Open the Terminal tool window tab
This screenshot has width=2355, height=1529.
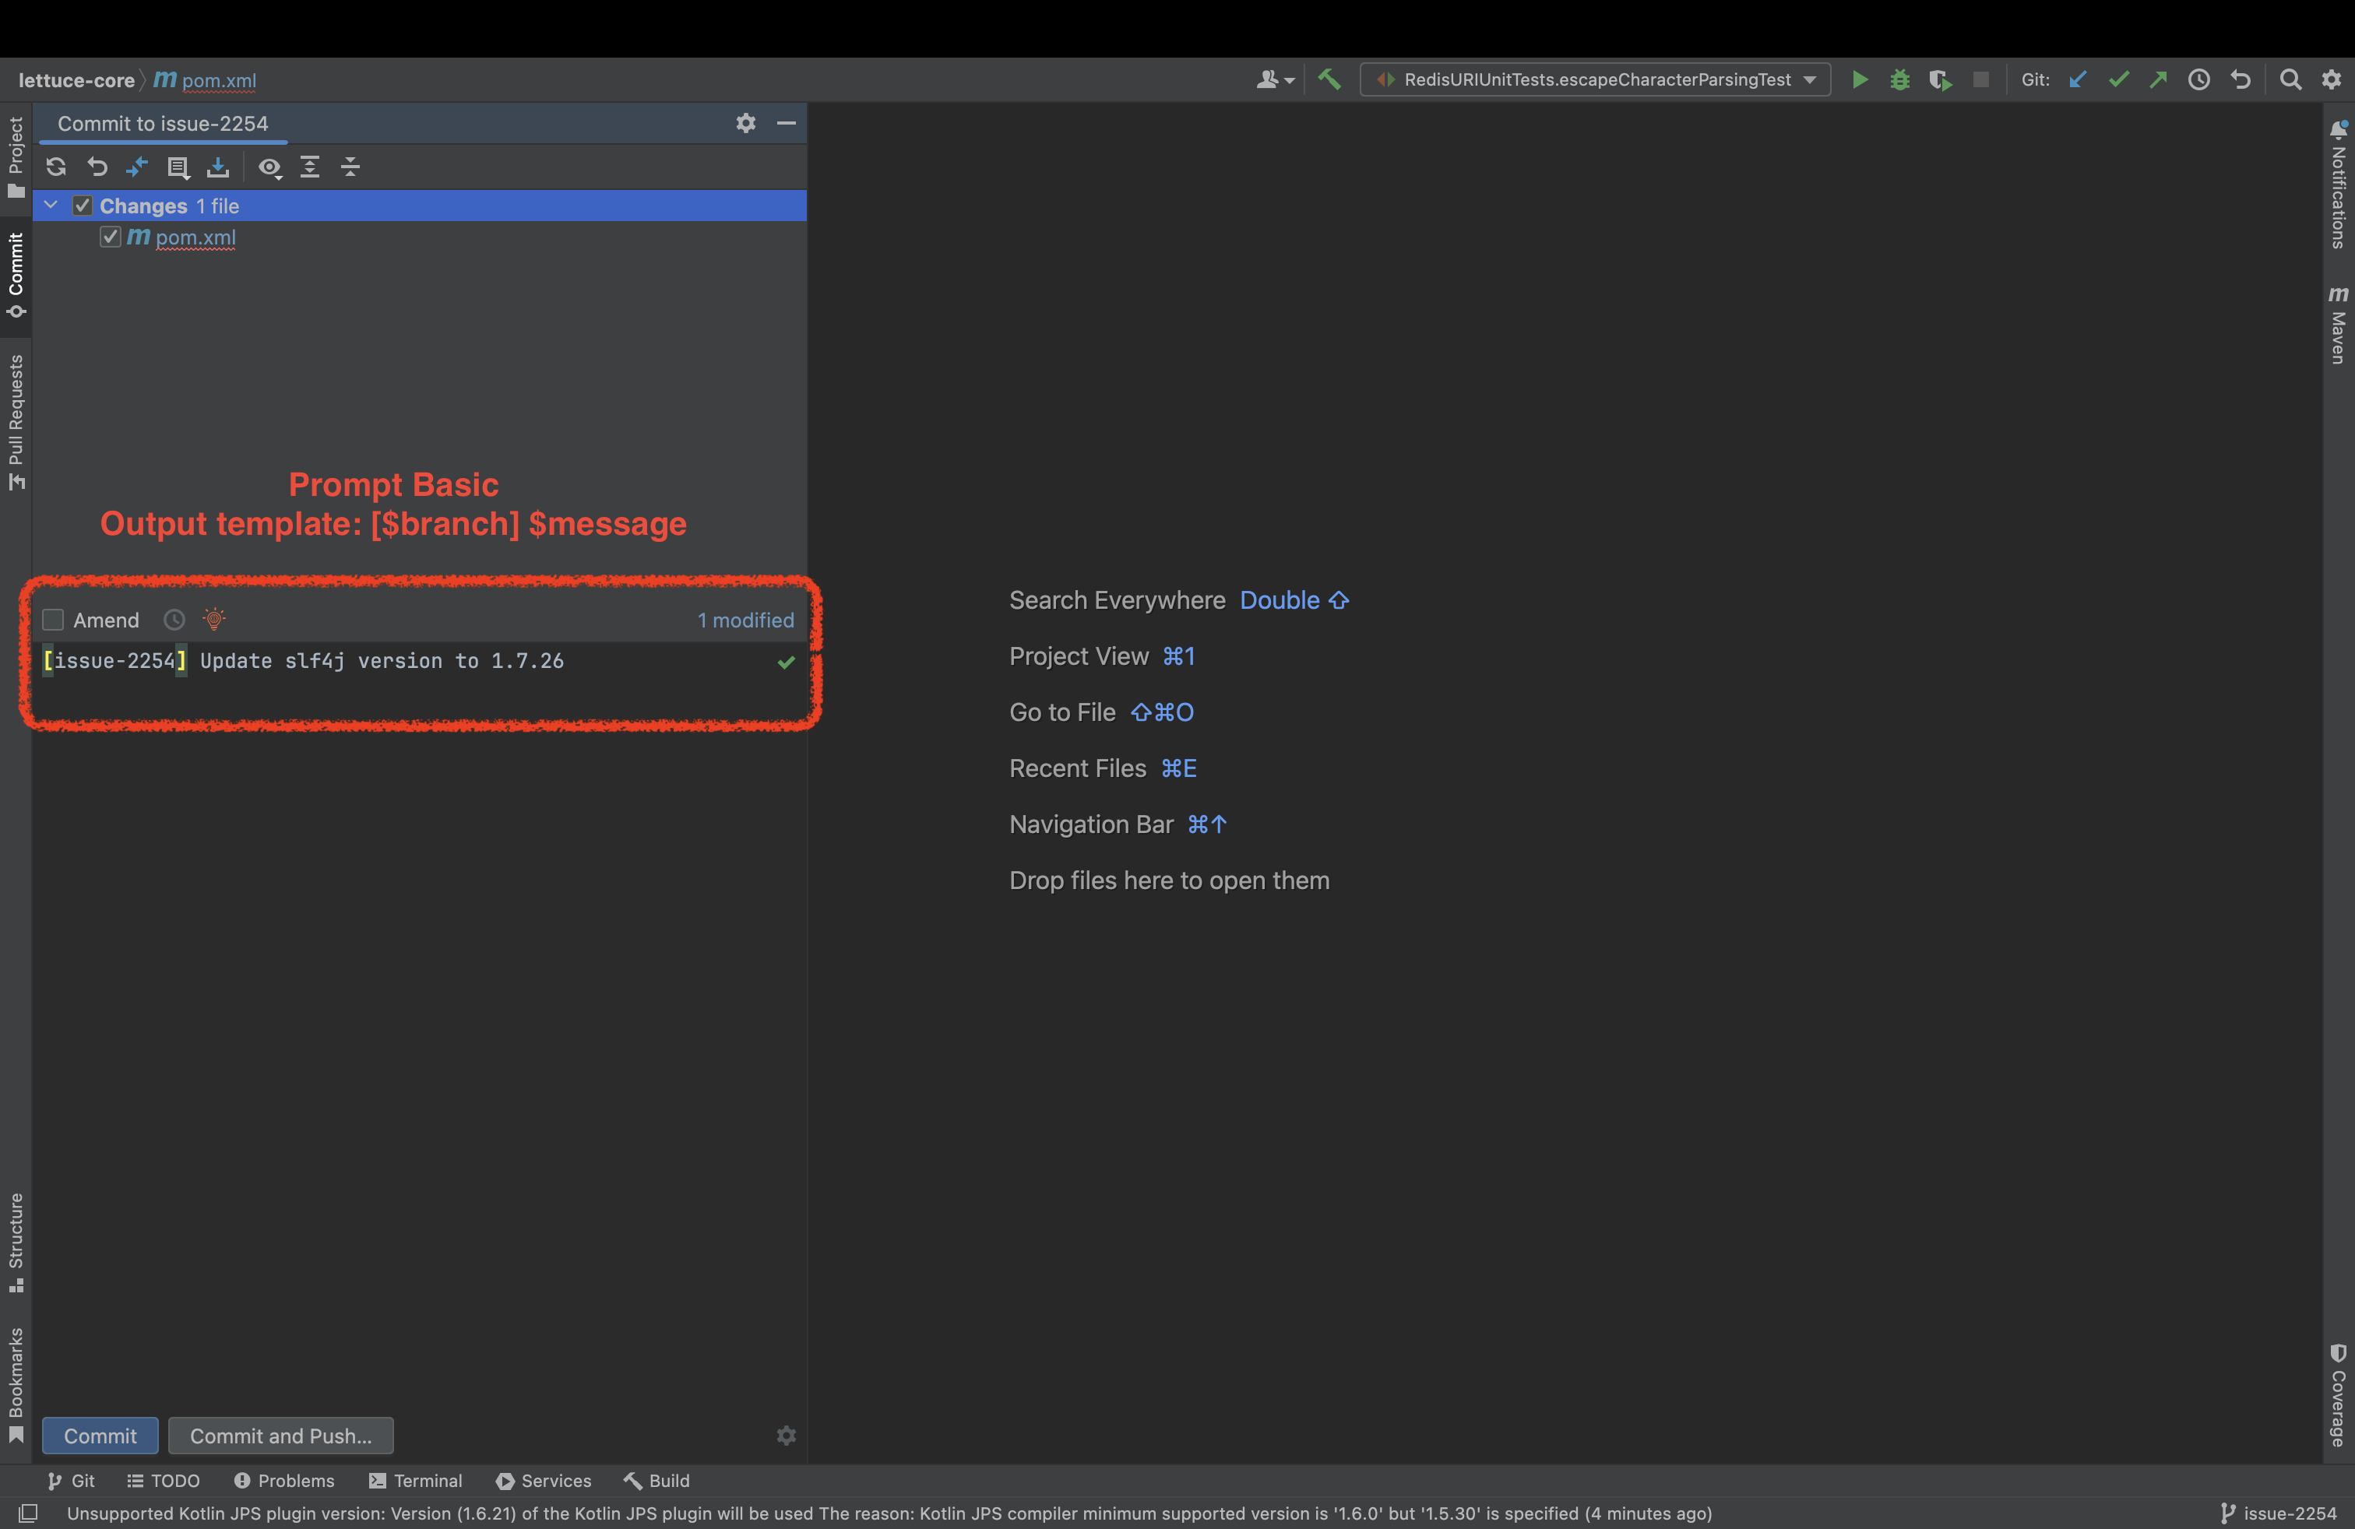(x=416, y=1481)
